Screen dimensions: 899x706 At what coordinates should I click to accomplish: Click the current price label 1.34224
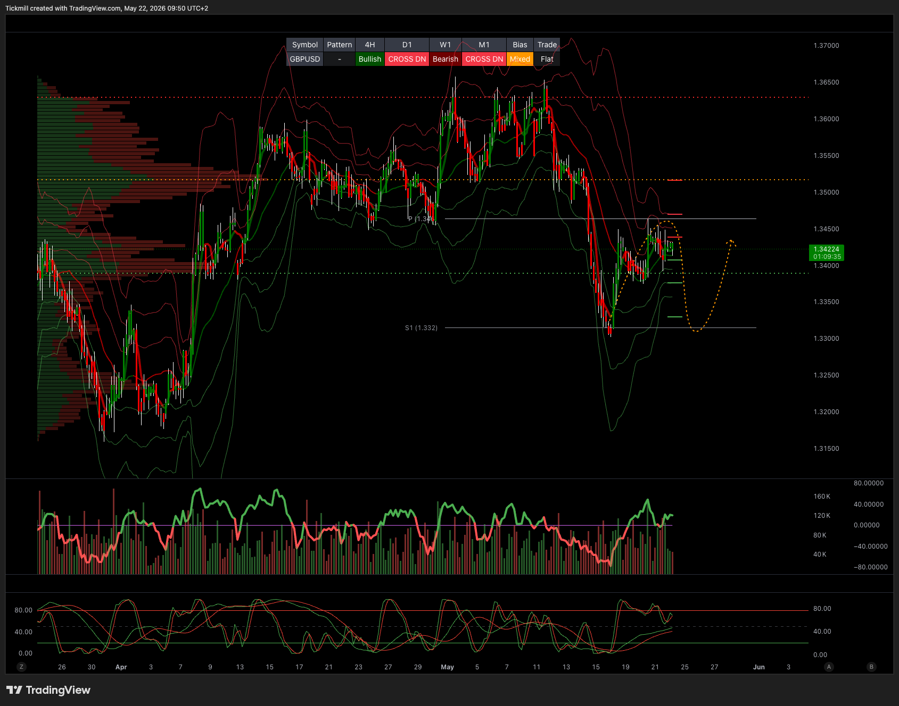click(826, 249)
